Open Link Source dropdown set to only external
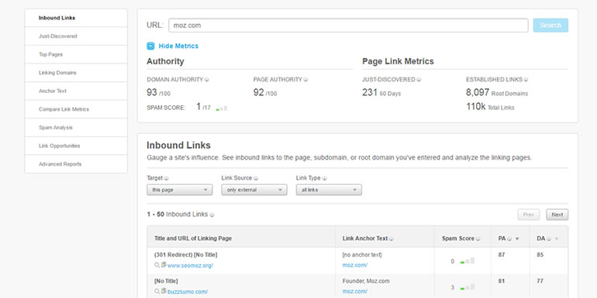The image size is (597, 298). tap(254, 190)
